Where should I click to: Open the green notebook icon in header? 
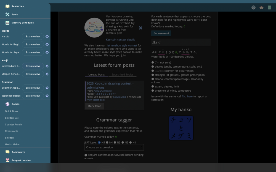[x=269, y=7]
